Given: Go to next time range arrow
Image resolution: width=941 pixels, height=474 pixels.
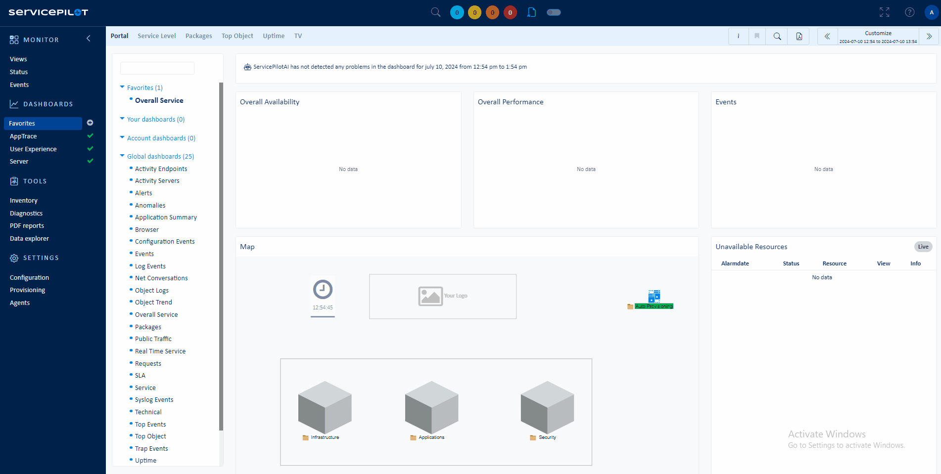Looking at the screenshot, I should (929, 36).
